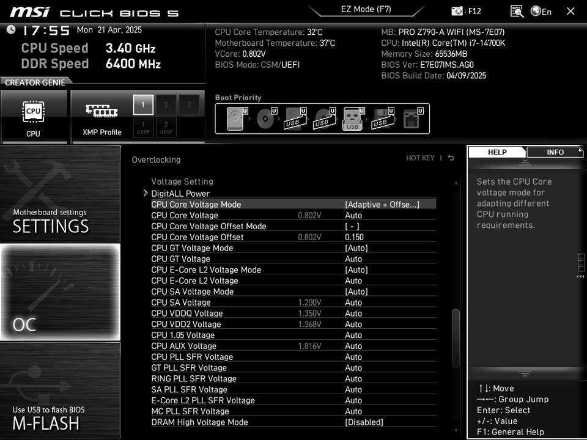
Task: Open the OC overclocking panel
Action: pyautogui.click(x=61, y=292)
